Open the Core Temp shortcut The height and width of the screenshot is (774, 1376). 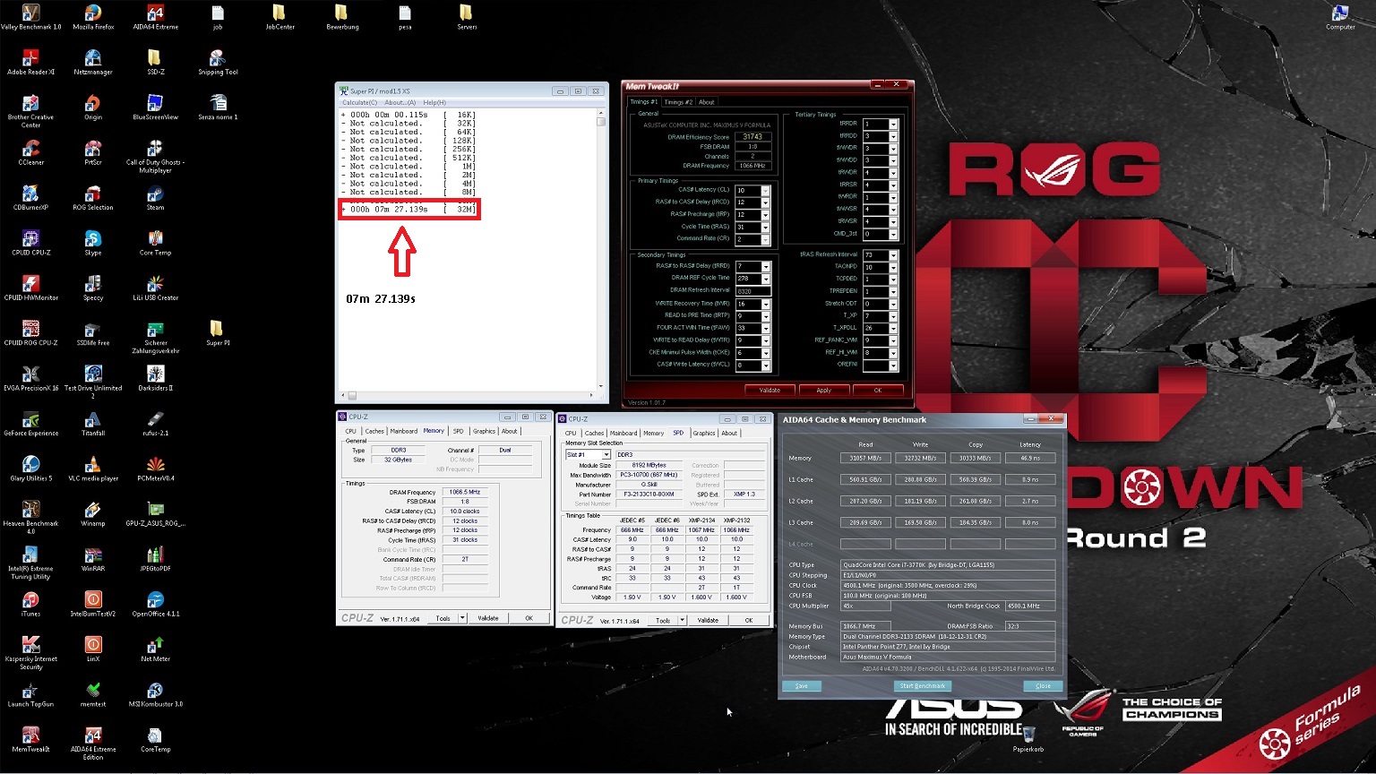tap(155, 243)
